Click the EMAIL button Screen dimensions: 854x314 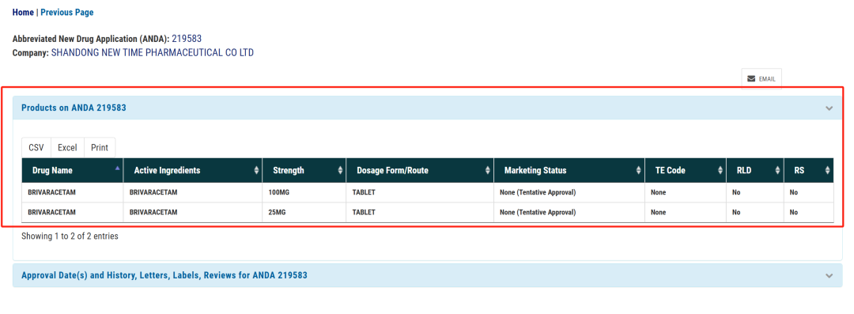click(761, 79)
